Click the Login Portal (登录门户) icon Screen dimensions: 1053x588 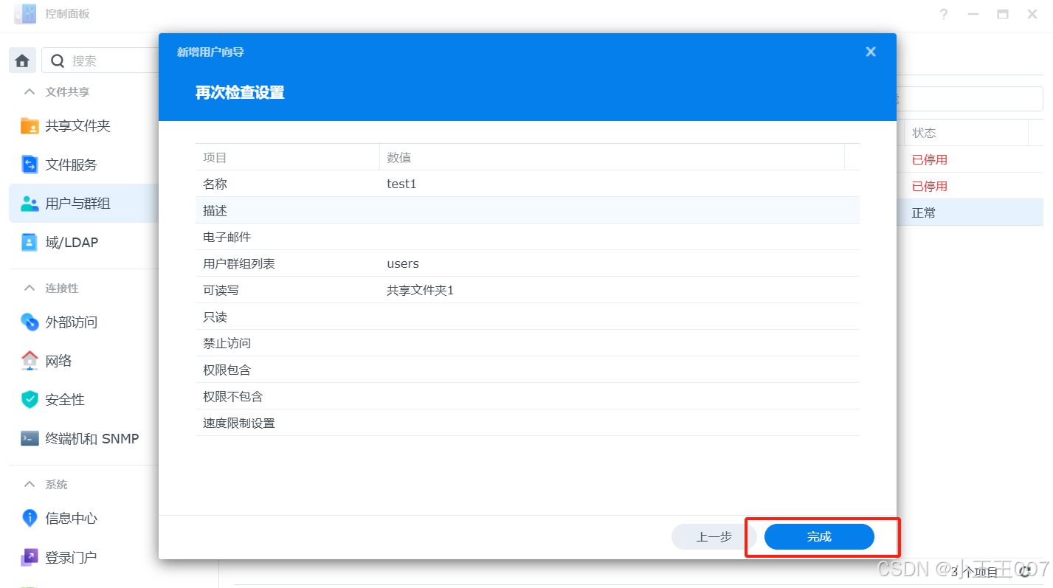click(30, 557)
